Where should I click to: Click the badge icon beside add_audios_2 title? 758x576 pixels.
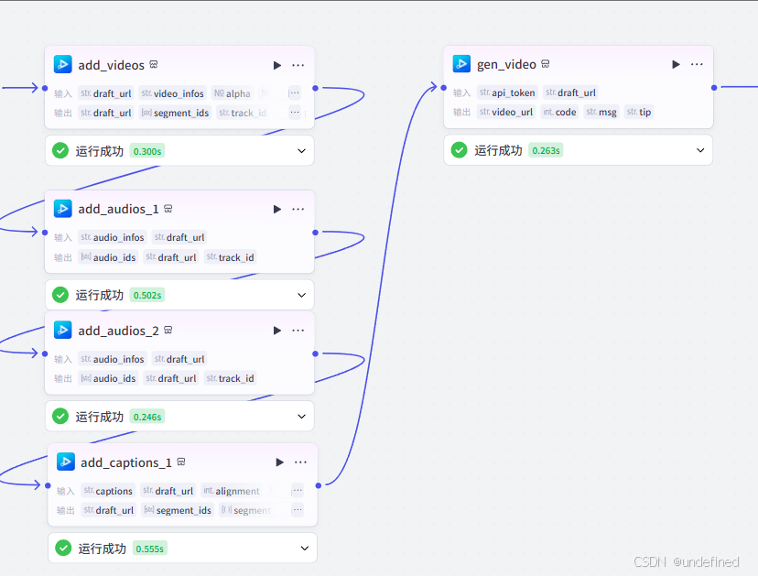(x=168, y=330)
